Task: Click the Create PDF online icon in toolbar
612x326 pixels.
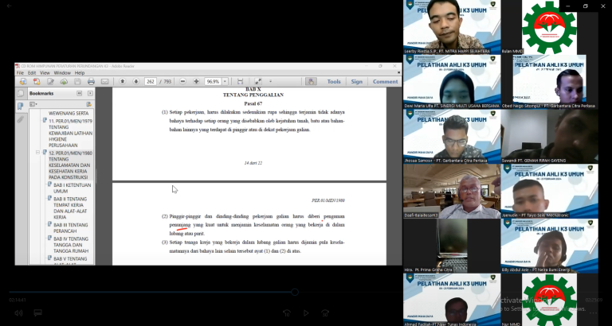Action: point(23,81)
